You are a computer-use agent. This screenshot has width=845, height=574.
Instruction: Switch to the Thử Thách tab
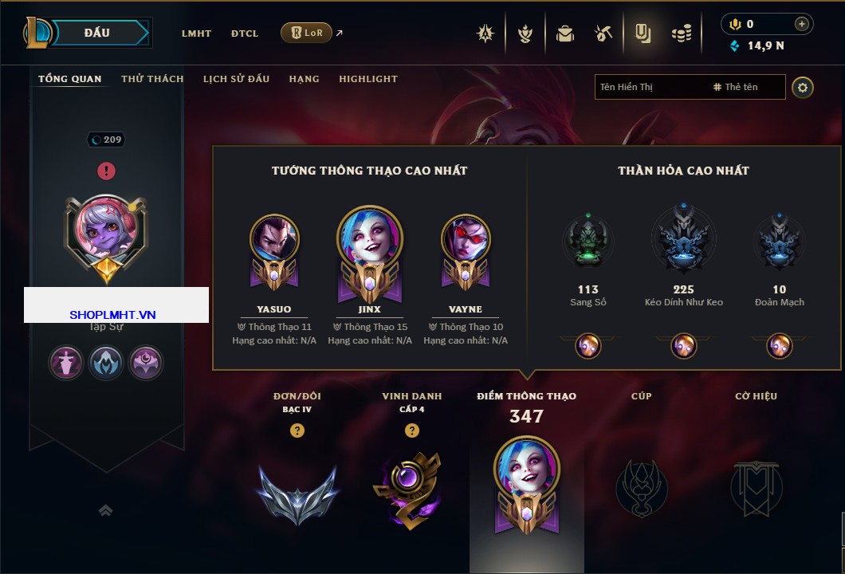point(152,79)
